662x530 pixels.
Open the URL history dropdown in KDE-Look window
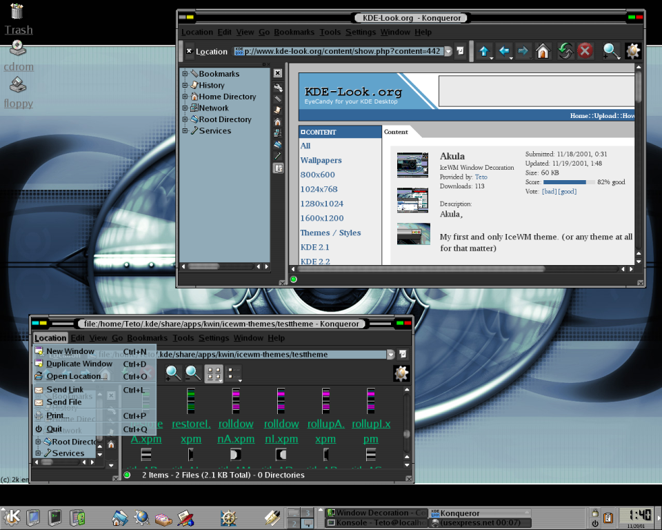pos(448,51)
